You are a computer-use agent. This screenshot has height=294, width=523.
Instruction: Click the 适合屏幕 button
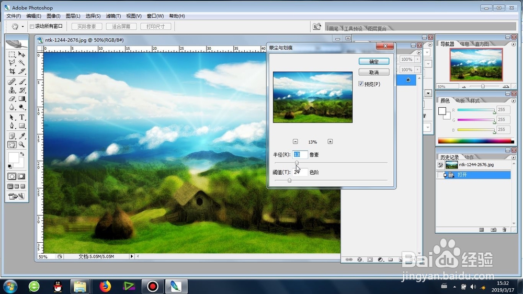[121, 26]
